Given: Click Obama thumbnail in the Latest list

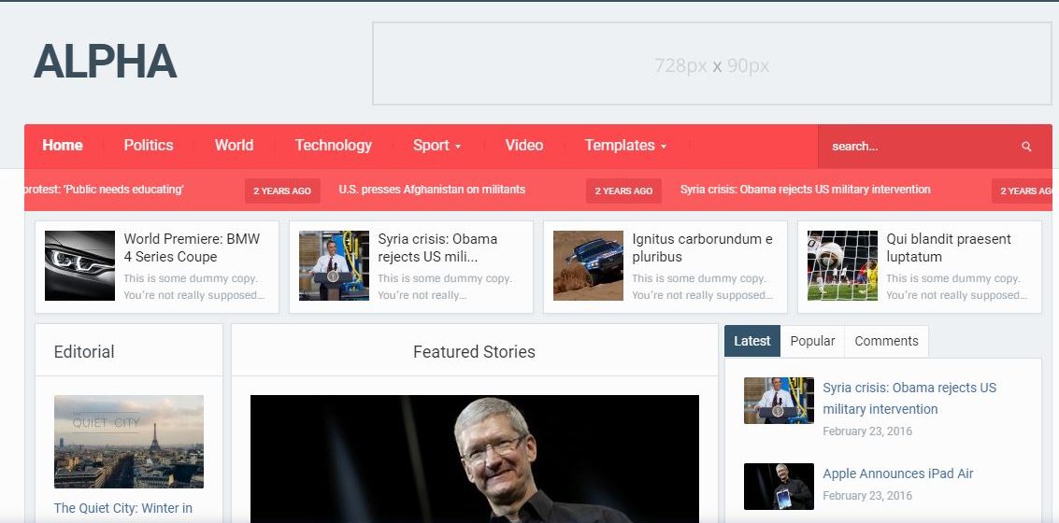Looking at the screenshot, I should coord(779,400).
